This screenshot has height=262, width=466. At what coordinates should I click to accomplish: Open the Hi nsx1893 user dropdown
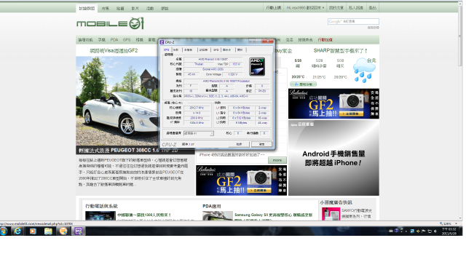[305, 8]
